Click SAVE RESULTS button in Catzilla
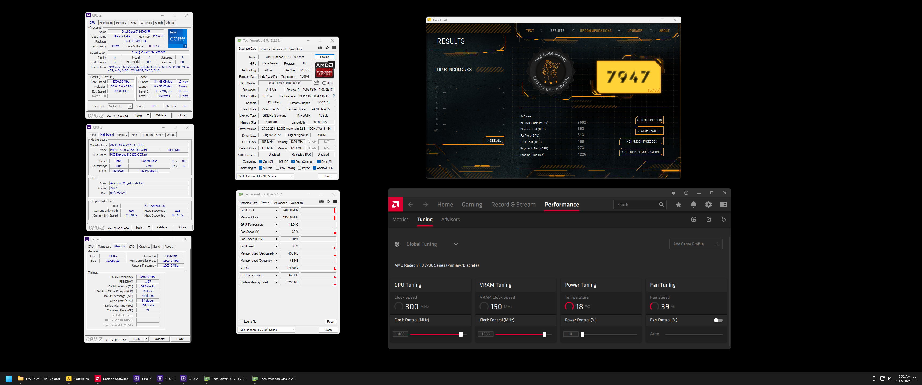Screen dimensions: 922x385 [x=649, y=131]
